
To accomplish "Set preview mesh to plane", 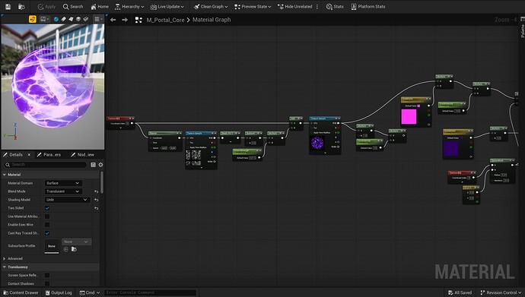I will pyautogui.click(x=71, y=19).
